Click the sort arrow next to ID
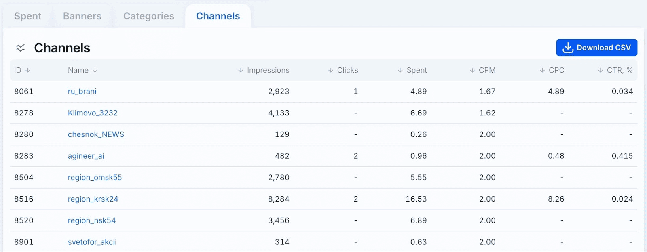 (x=28, y=70)
